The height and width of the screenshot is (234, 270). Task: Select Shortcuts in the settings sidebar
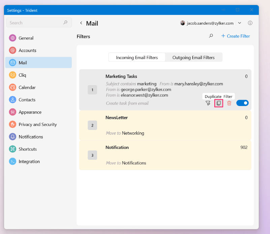coord(38,149)
